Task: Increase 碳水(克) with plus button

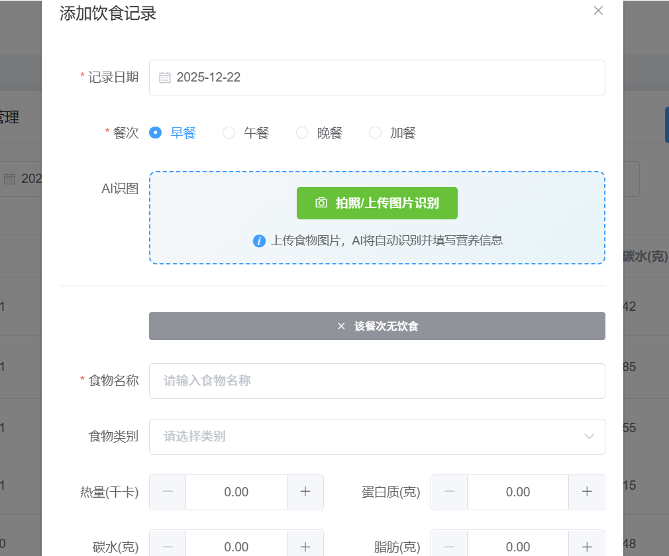Action: tap(305, 547)
